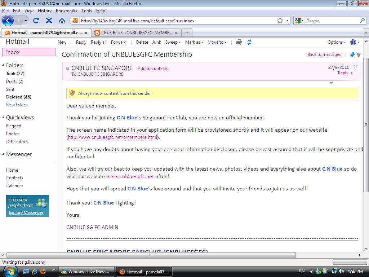
Task: Open the Mark as dropdown
Action: [194, 42]
